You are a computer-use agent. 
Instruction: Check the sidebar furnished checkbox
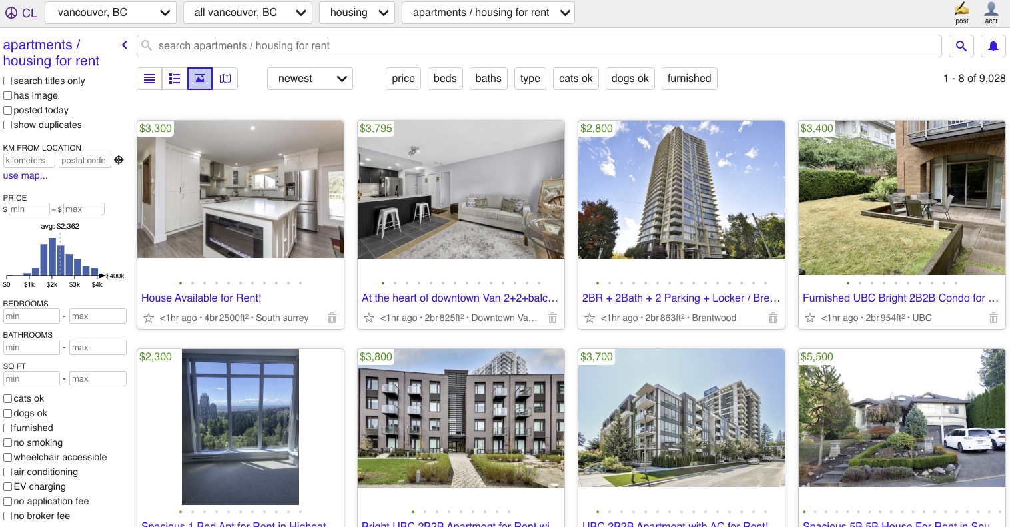tap(8, 428)
